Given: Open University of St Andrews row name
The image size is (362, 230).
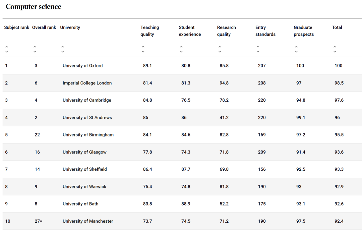Looking at the screenshot, I should [x=87, y=118].
